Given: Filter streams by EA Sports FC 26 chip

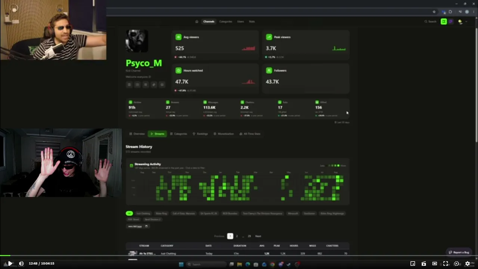Looking at the screenshot, I should tap(209, 213).
